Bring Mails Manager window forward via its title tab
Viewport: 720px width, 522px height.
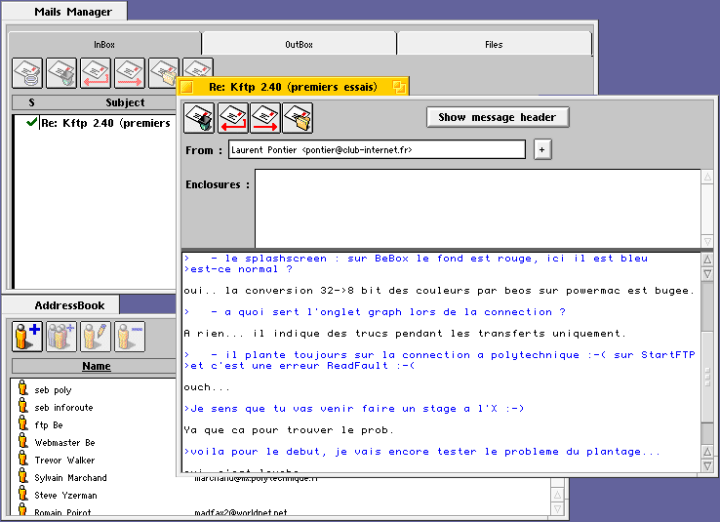(64, 12)
